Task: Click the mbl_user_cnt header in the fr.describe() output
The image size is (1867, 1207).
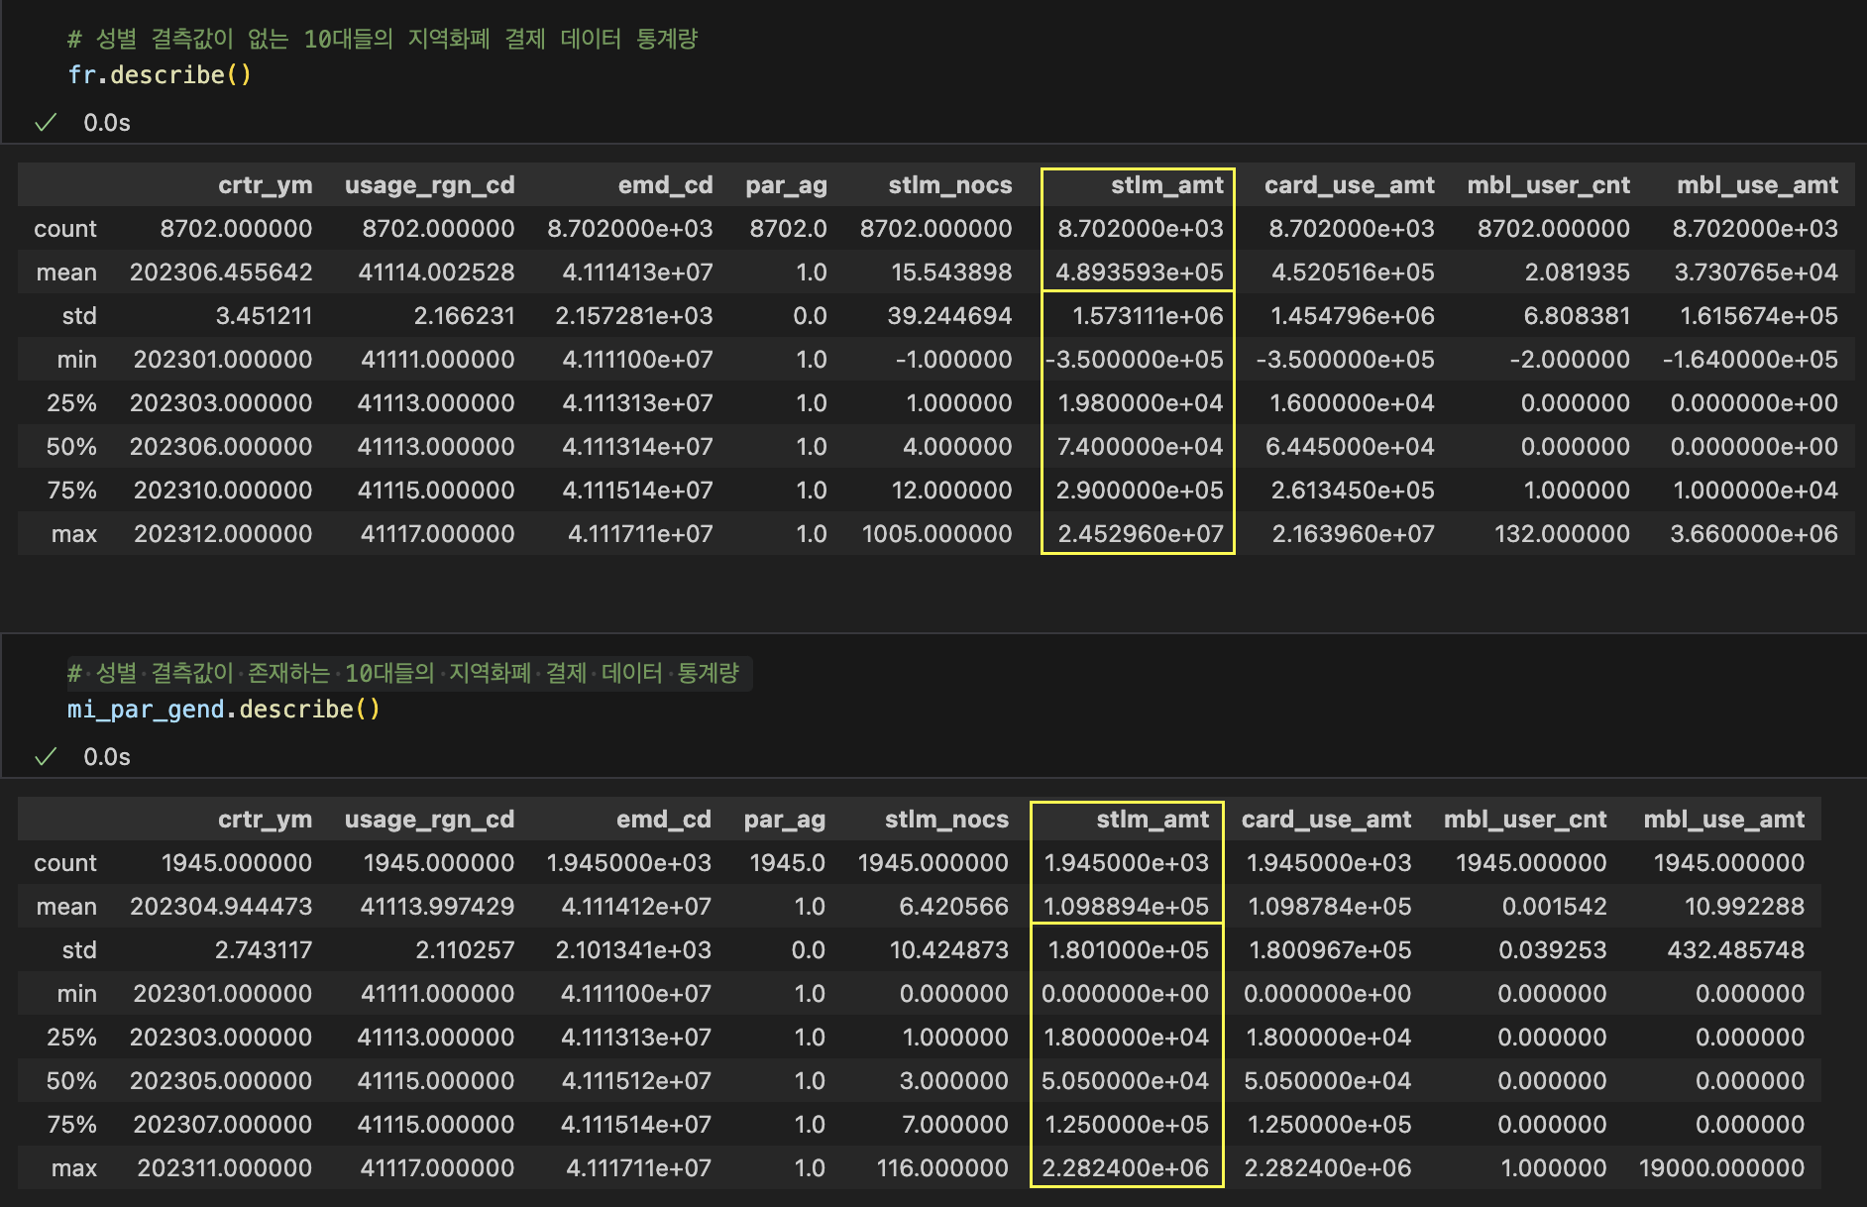Action: 1549,185
